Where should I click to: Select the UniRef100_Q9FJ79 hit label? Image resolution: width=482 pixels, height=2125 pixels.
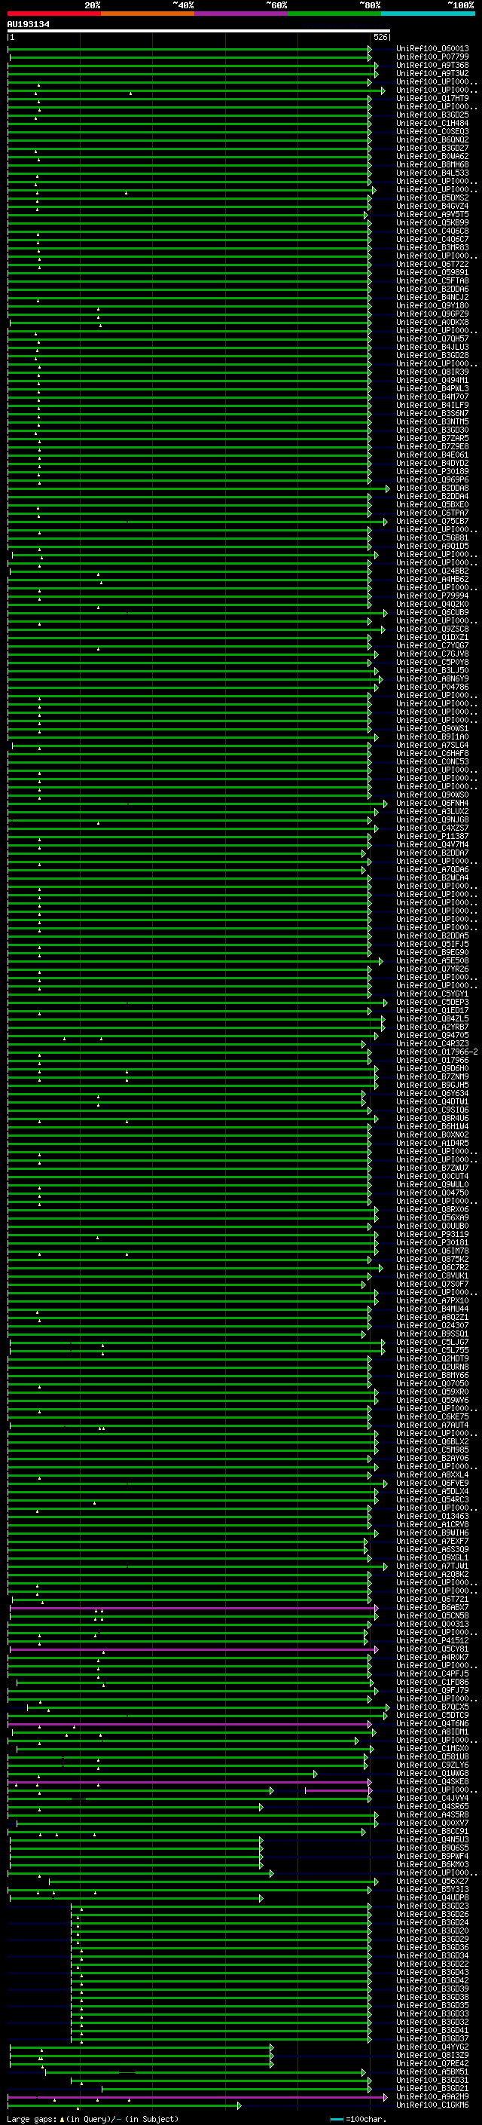coord(432,1690)
